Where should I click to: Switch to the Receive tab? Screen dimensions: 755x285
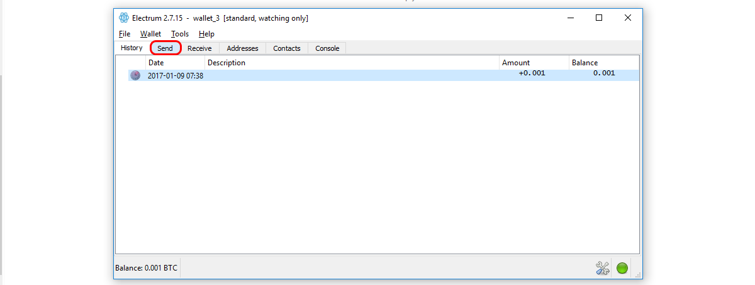point(199,48)
